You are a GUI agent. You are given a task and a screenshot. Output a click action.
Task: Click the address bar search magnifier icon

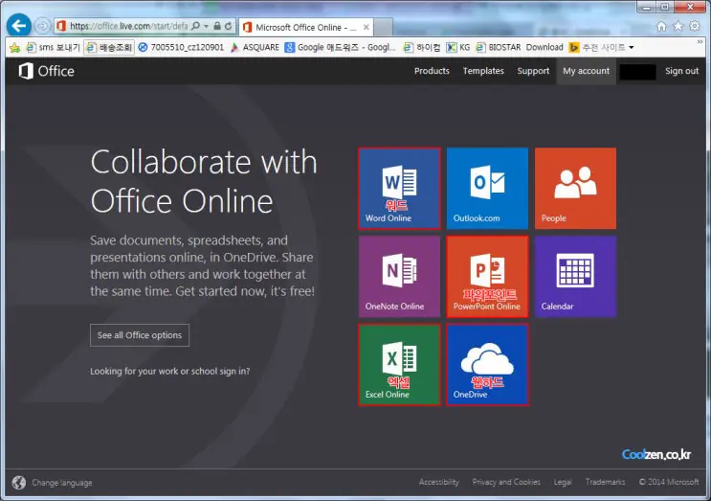click(196, 26)
